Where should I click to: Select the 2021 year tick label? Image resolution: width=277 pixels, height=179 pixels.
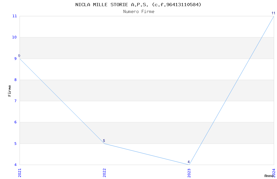pos(20,172)
